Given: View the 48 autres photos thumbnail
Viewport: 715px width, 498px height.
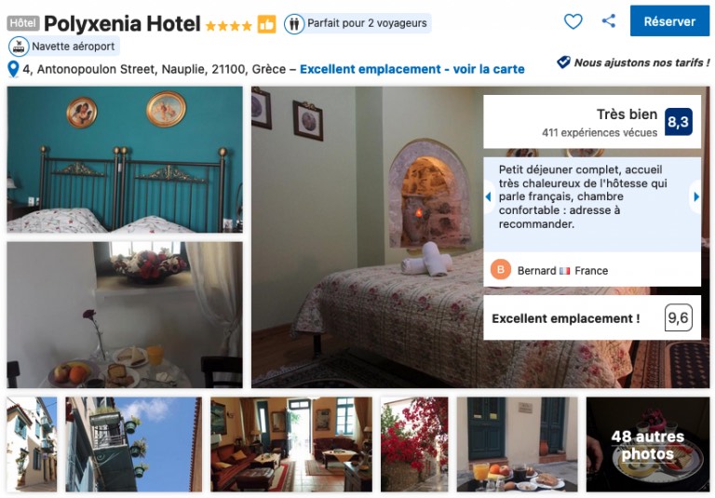Looking at the screenshot, I should (x=648, y=444).
